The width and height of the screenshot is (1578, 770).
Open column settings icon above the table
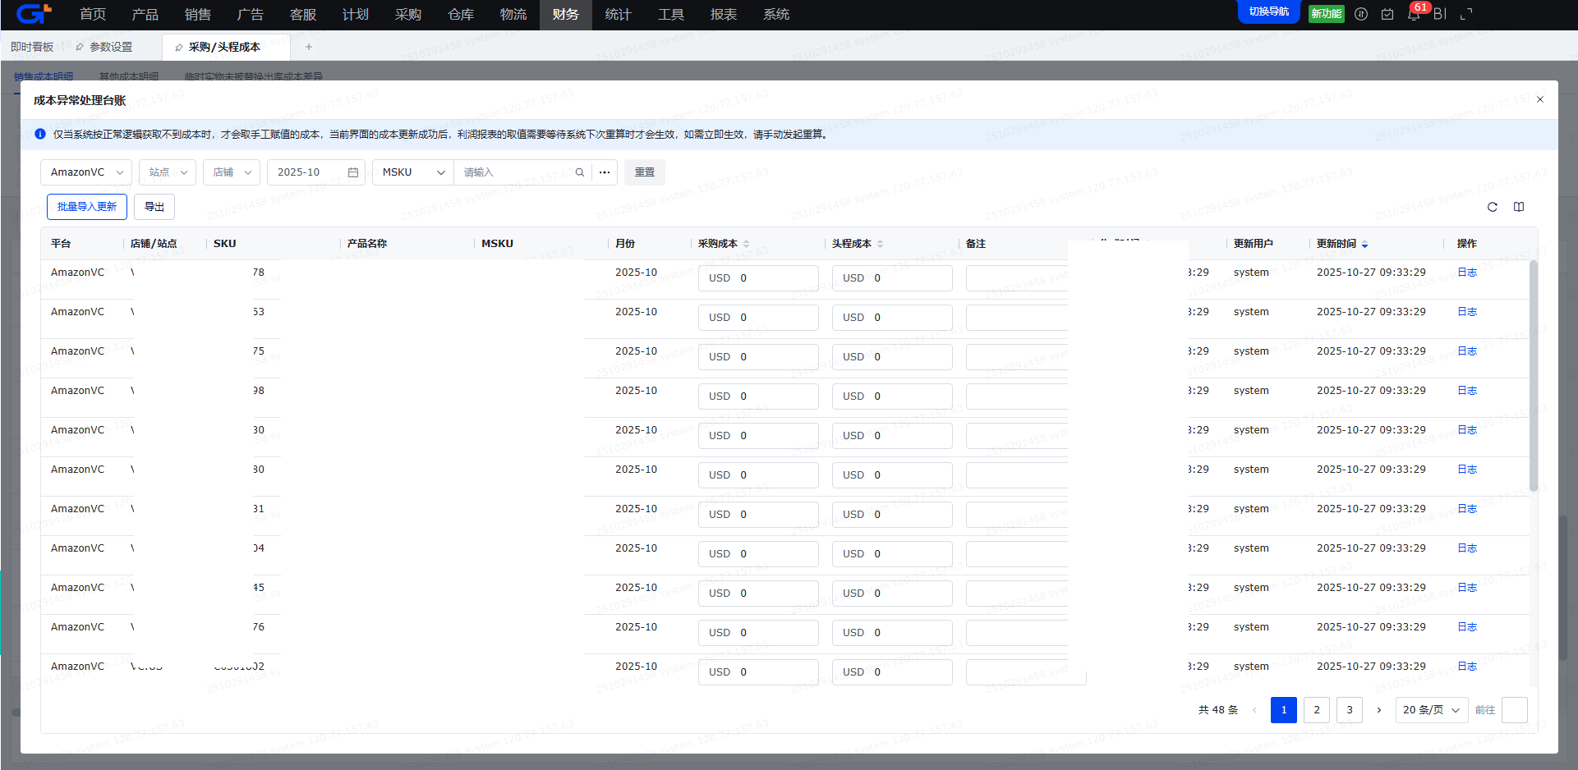[1519, 207]
